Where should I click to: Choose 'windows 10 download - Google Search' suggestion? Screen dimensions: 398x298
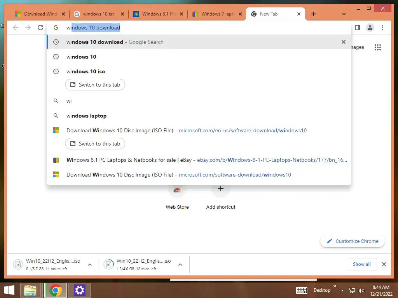[x=199, y=42]
